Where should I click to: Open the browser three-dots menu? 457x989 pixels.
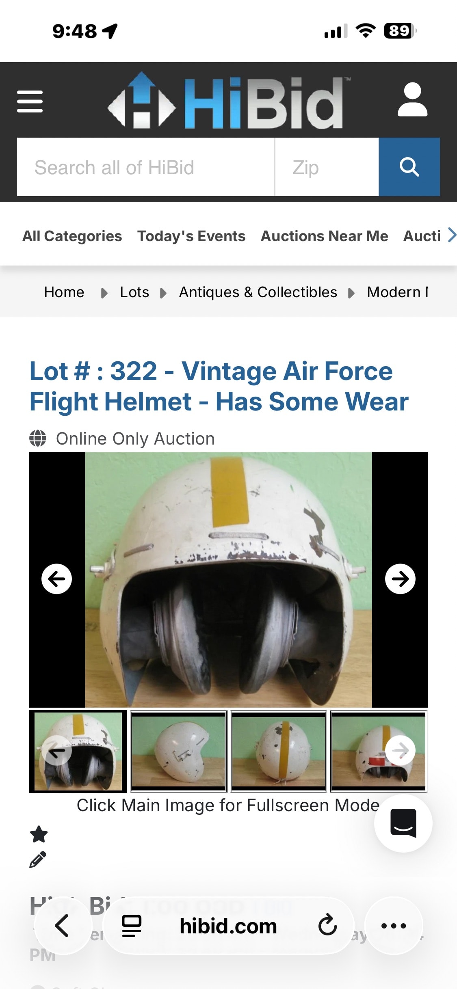393,926
